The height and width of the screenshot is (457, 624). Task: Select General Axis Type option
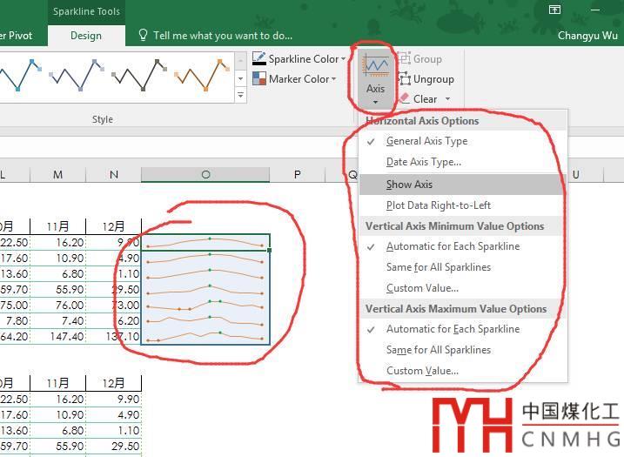[426, 141]
